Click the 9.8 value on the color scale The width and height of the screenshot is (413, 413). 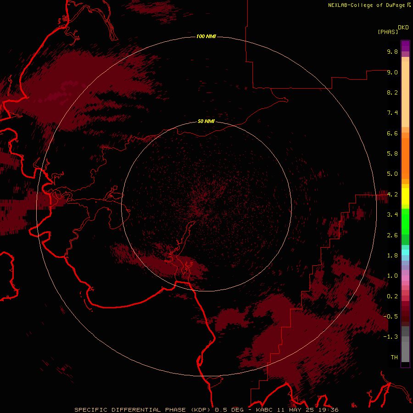[x=392, y=51]
